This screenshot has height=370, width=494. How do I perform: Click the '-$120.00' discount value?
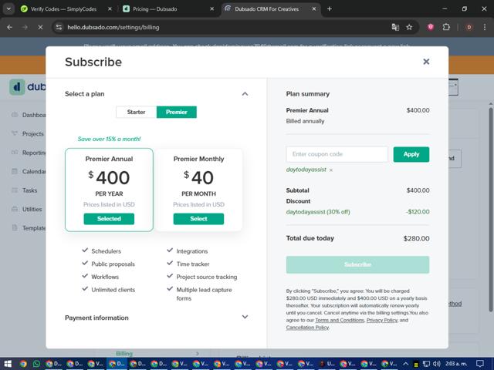(x=418, y=212)
